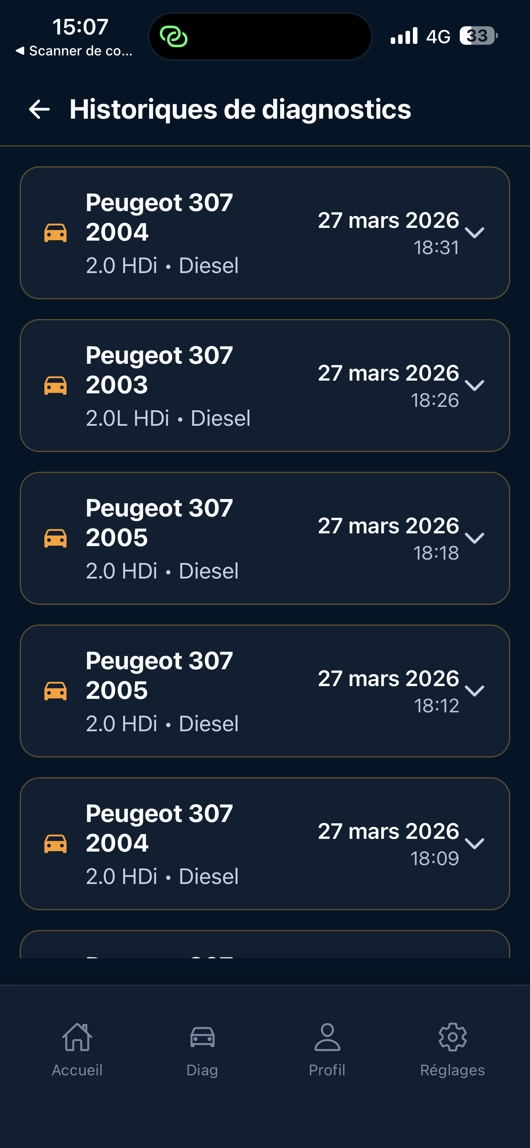530x1148 pixels.
Task: Go to Réglages settings tab
Action: click(452, 1049)
